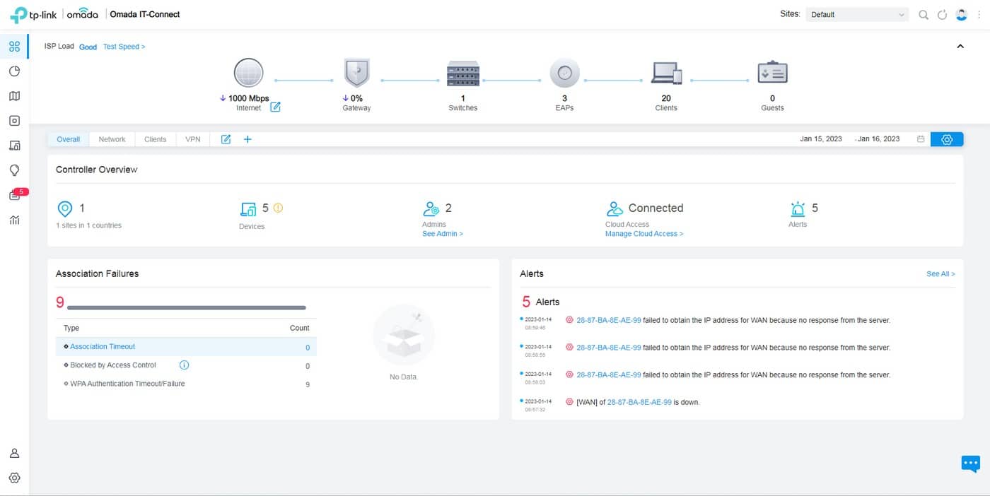Click the Test Speed link

124,47
